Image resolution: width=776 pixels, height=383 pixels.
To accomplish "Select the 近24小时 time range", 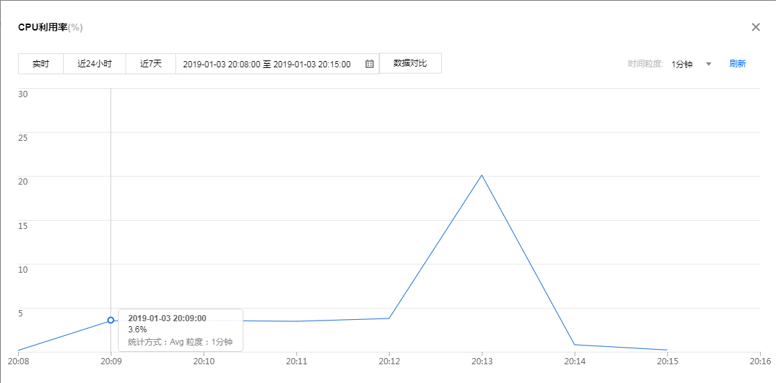I will pyautogui.click(x=94, y=64).
